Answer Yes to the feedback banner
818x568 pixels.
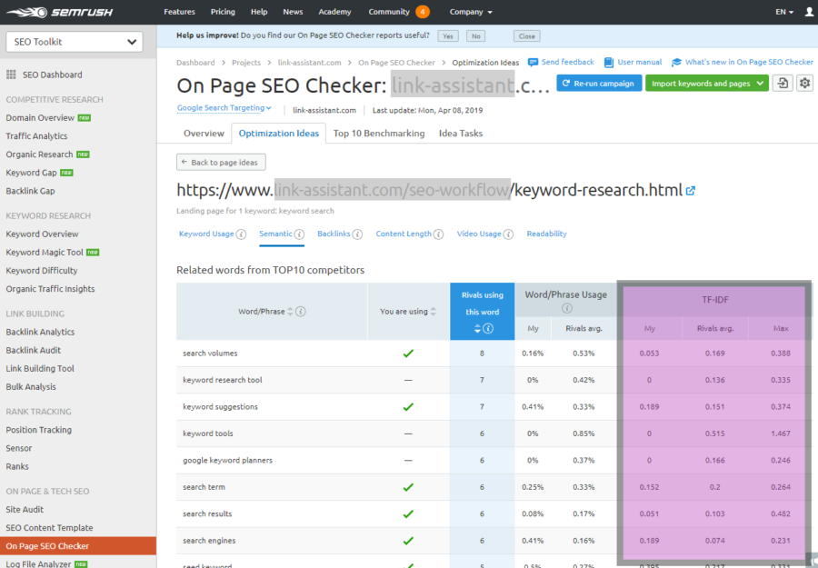pos(448,36)
